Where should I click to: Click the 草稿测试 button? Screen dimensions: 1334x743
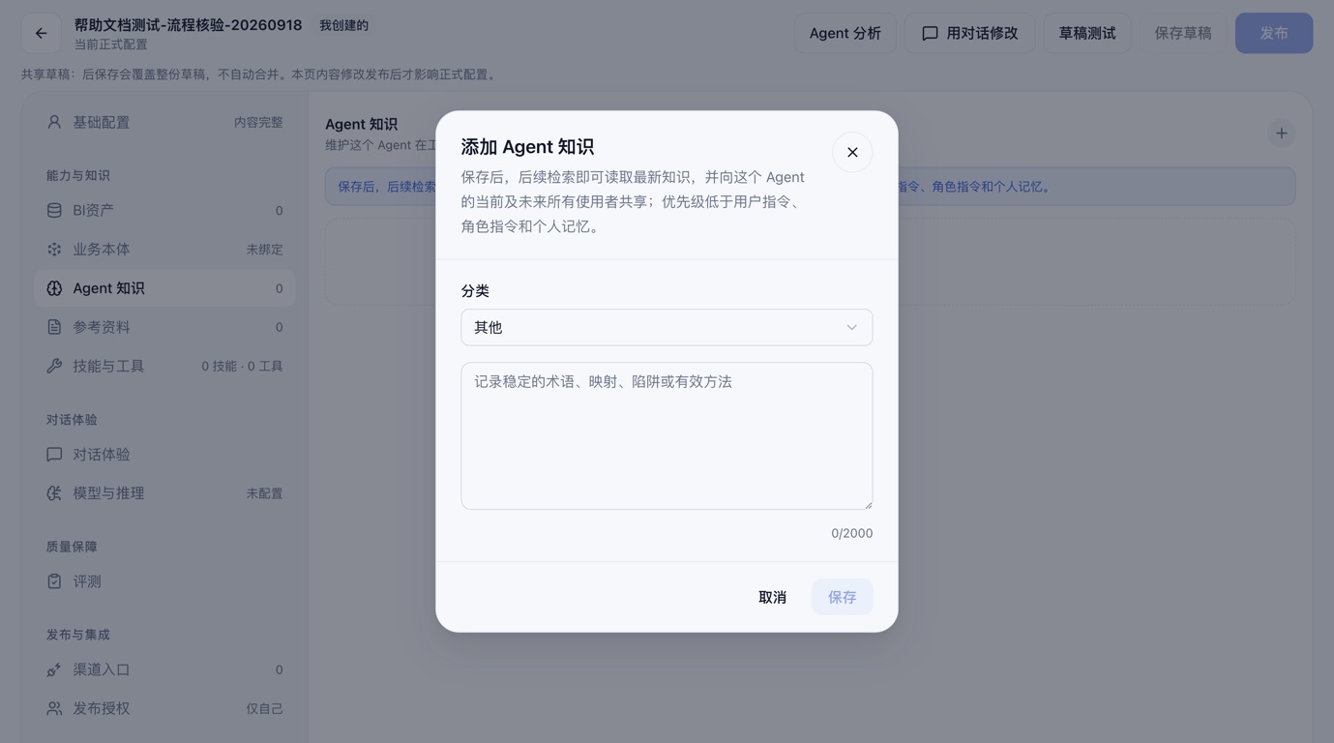coord(1087,33)
